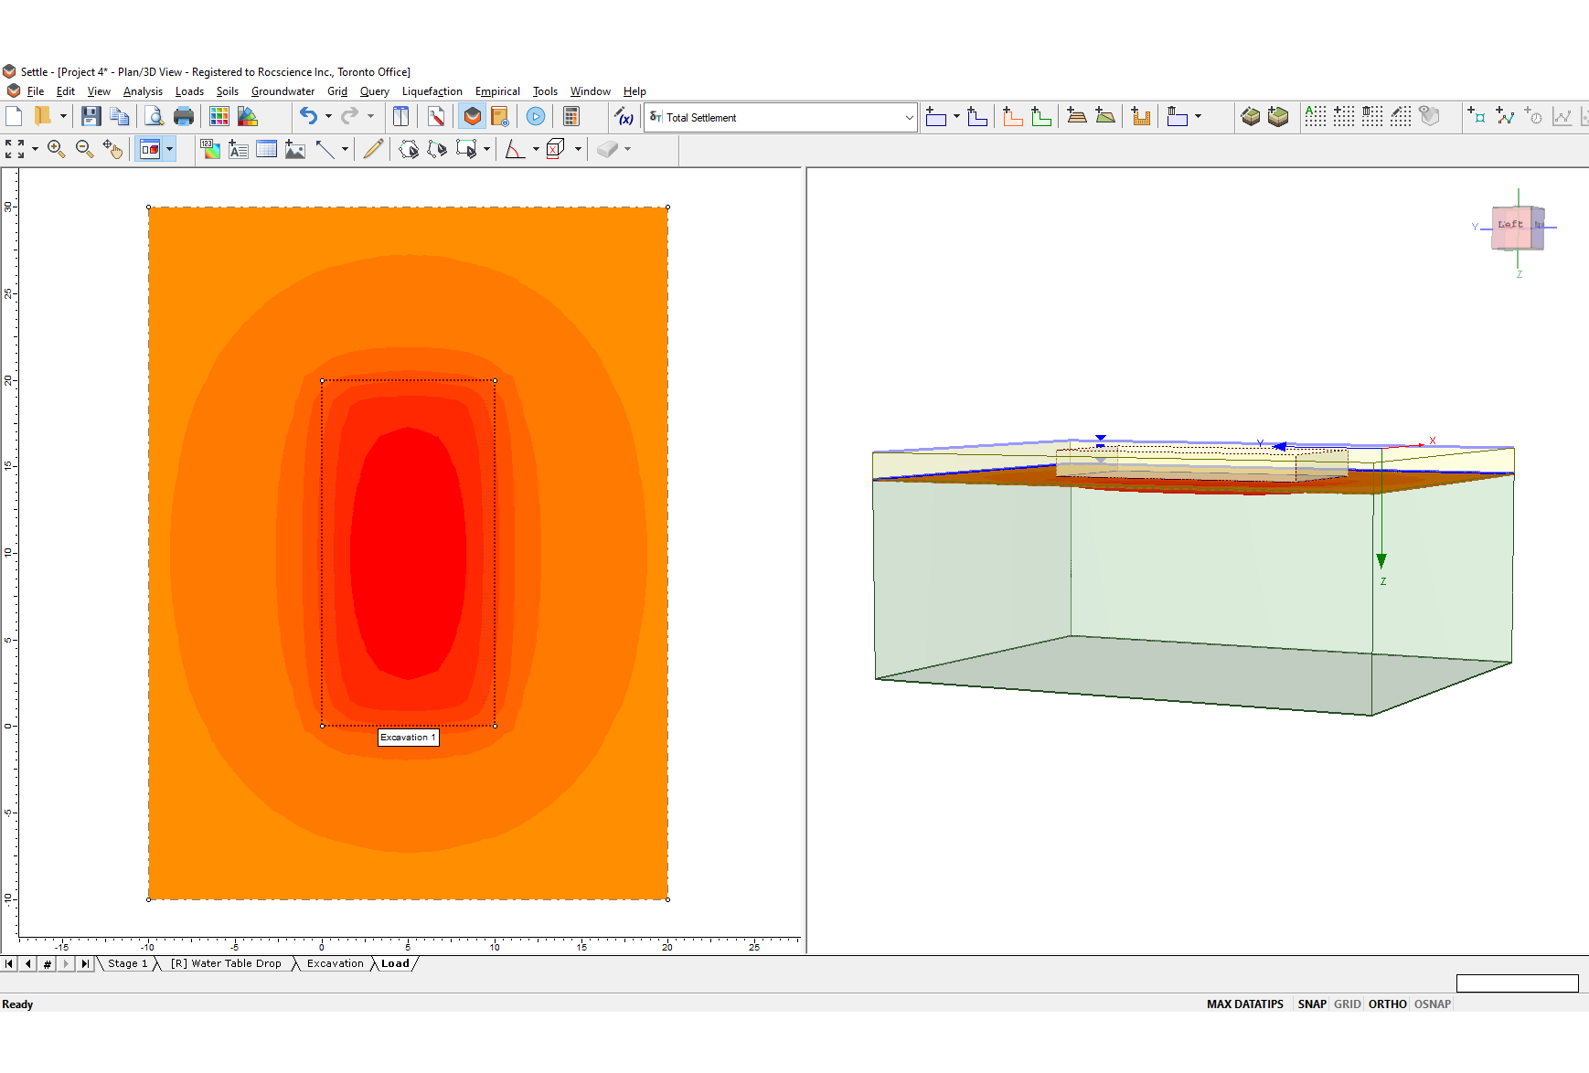Screen dimensions: 1589x1073
Task: Open Print Preview magnifier icon
Action: click(154, 116)
